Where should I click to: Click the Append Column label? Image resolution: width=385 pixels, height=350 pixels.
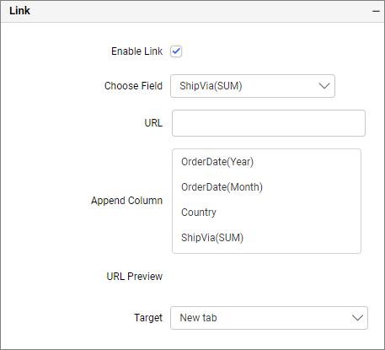point(126,201)
